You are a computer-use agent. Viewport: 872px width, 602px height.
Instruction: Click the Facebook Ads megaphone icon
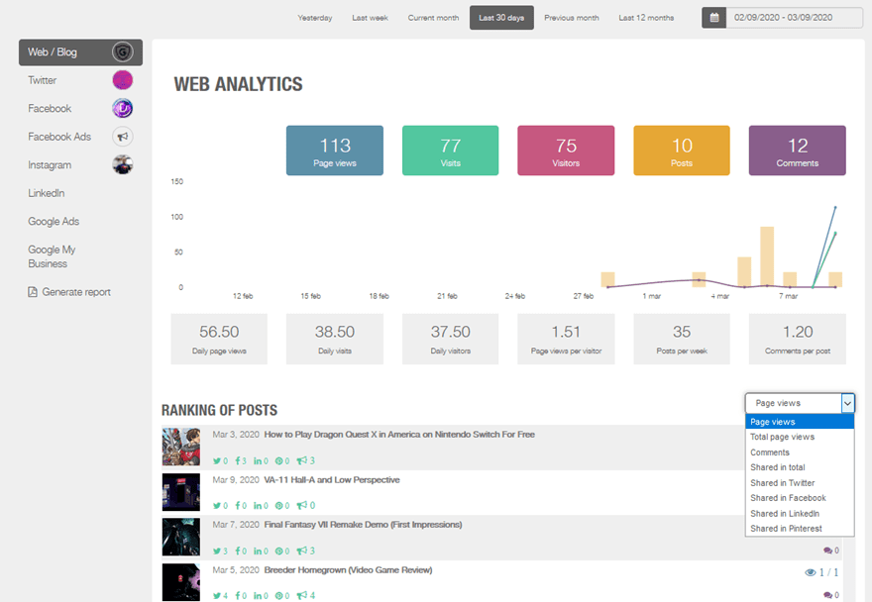122,137
